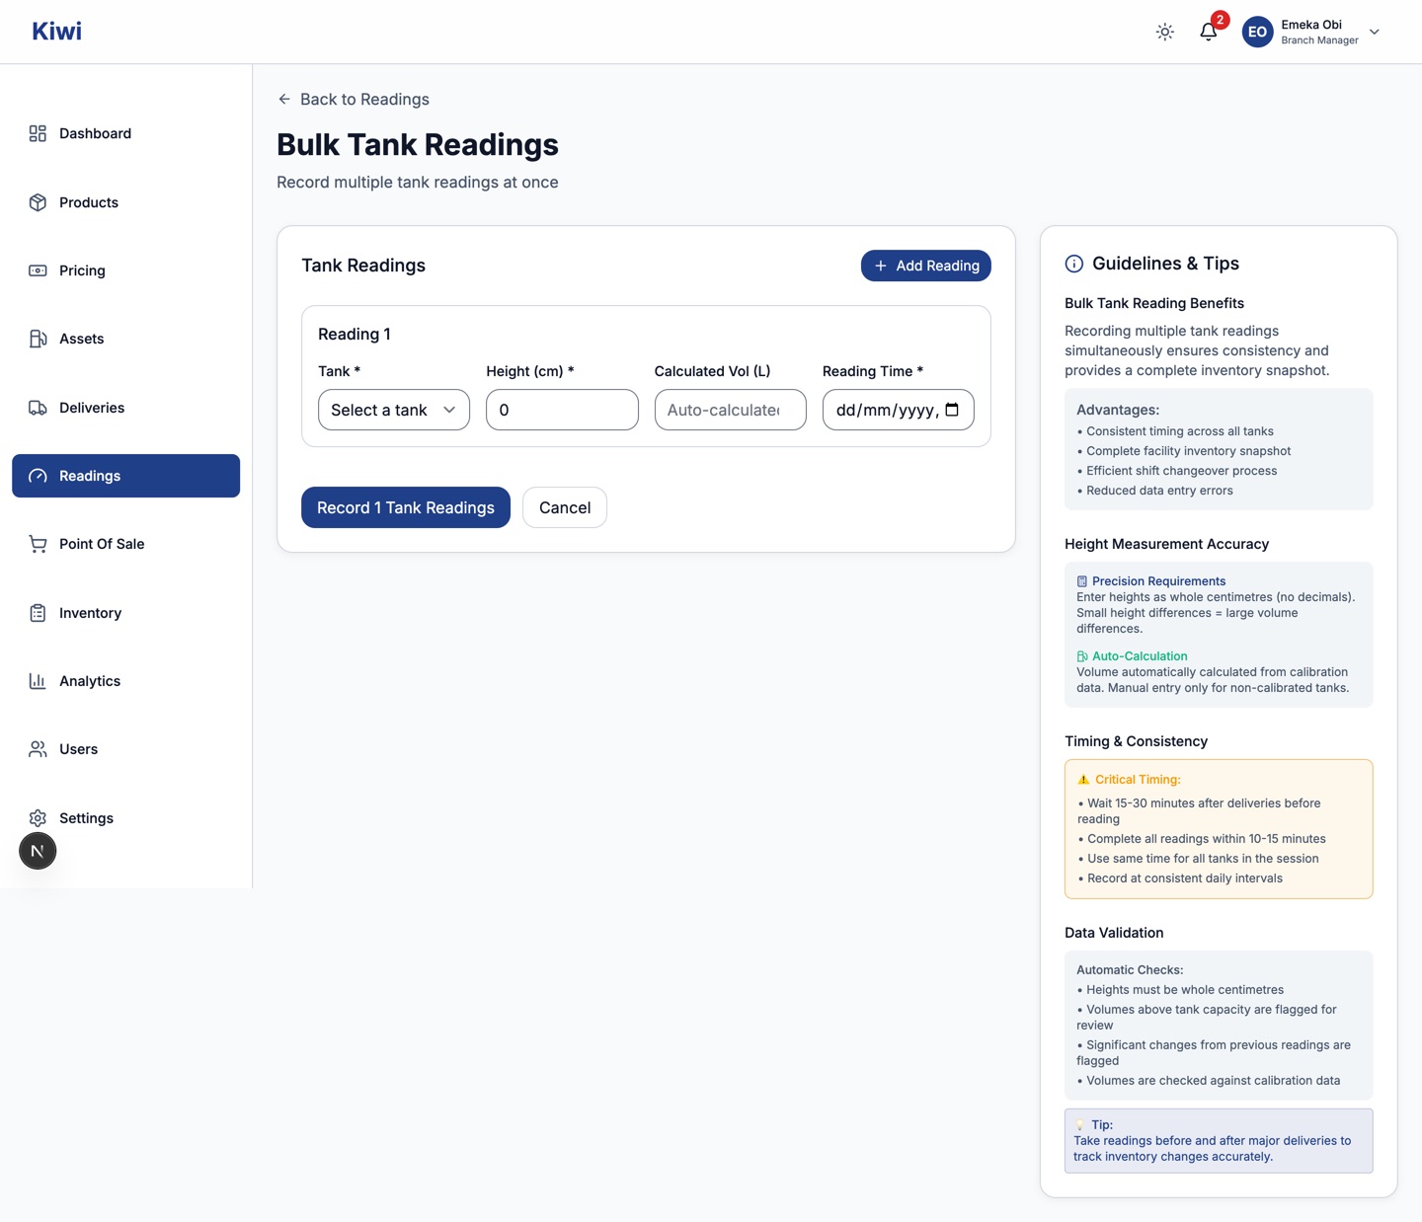This screenshot has height=1222, width=1422.
Task: Click the round N badge in sidebar
Action: coord(38,851)
